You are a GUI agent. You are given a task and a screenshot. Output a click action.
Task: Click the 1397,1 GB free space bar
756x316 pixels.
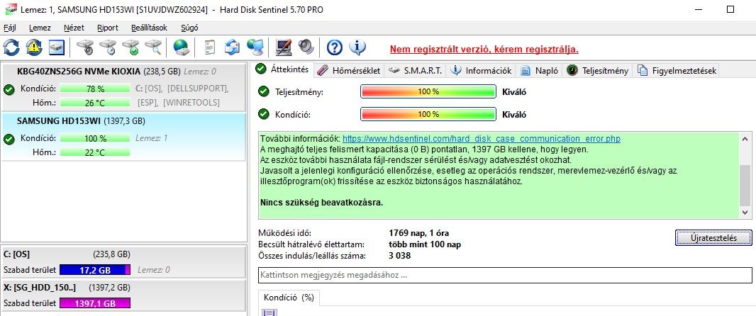(95, 303)
